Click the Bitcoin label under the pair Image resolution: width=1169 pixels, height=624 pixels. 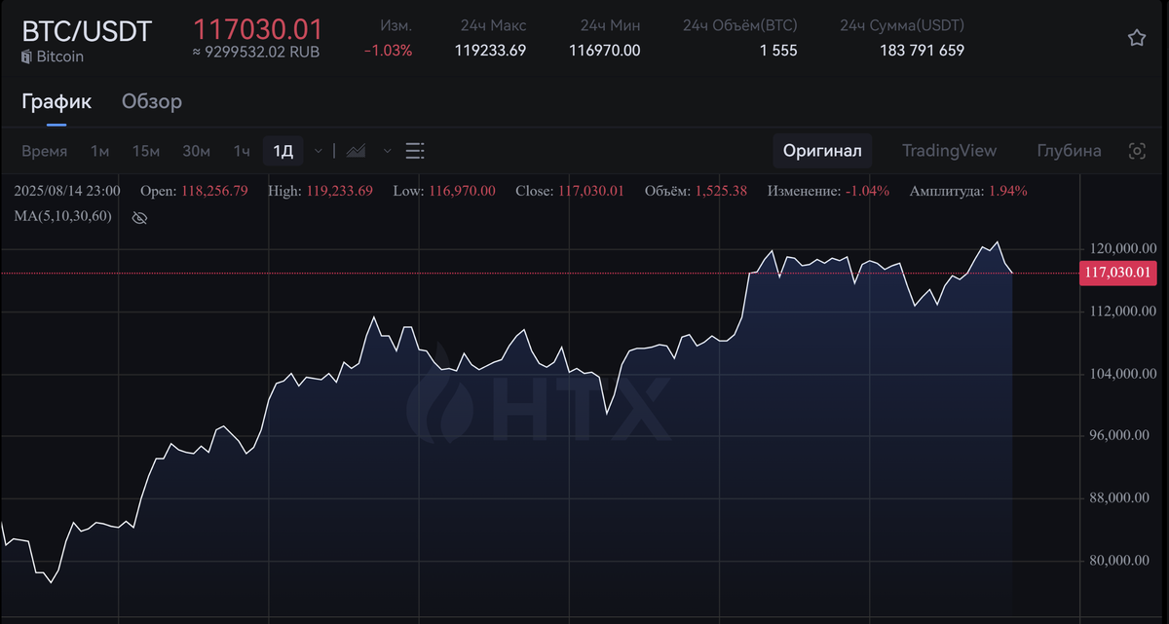click(x=60, y=56)
